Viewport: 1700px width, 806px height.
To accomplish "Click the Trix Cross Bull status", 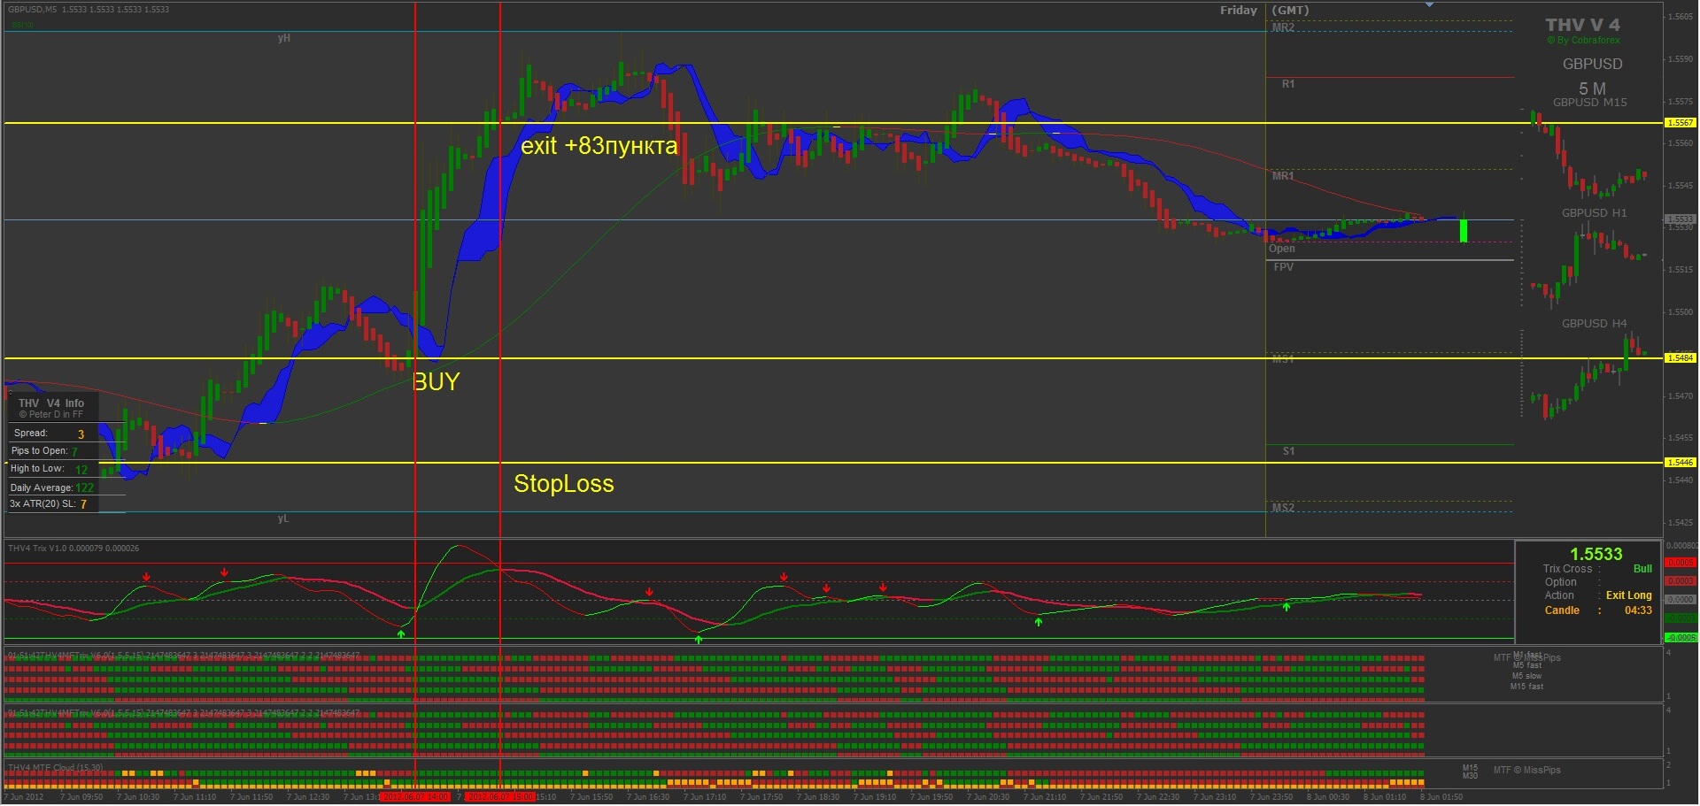I will pos(1642,569).
